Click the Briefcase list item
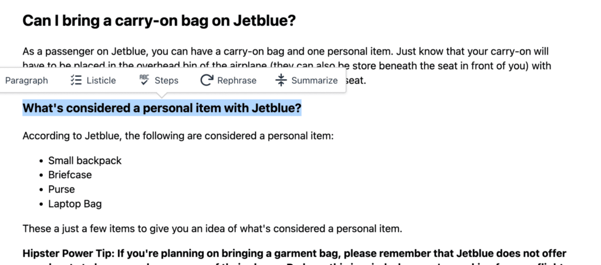This screenshot has width=601, height=265. [x=70, y=175]
